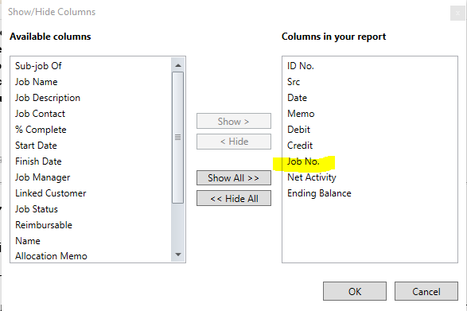
Task: Select Job No. in report columns
Action: pyautogui.click(x=303, y=161)
